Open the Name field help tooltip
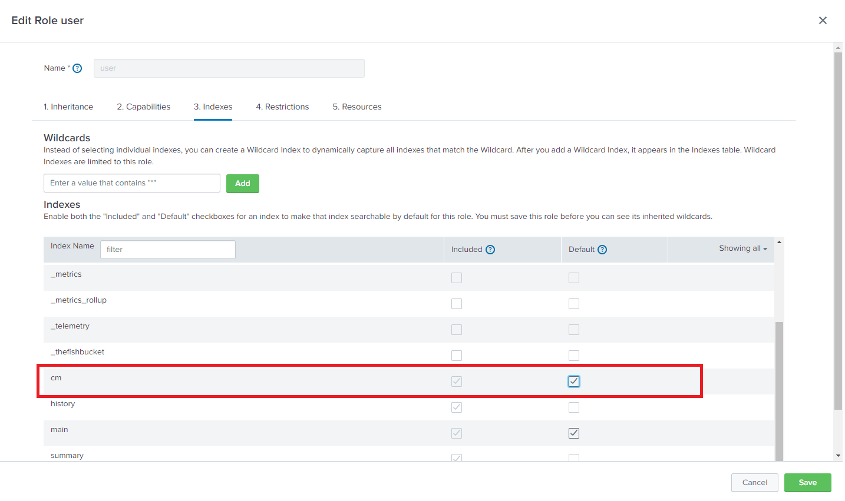 pyautogui.click(x=77, y=68)
